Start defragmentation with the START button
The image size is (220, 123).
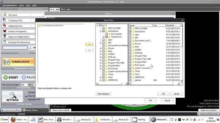(11, 78)
